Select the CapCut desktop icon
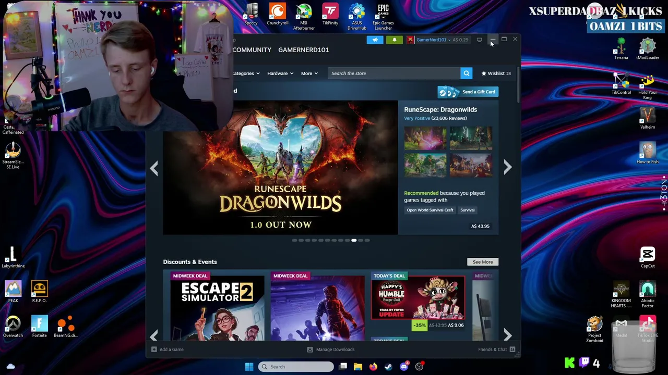668x375 pixels. [x=648, y=258]
